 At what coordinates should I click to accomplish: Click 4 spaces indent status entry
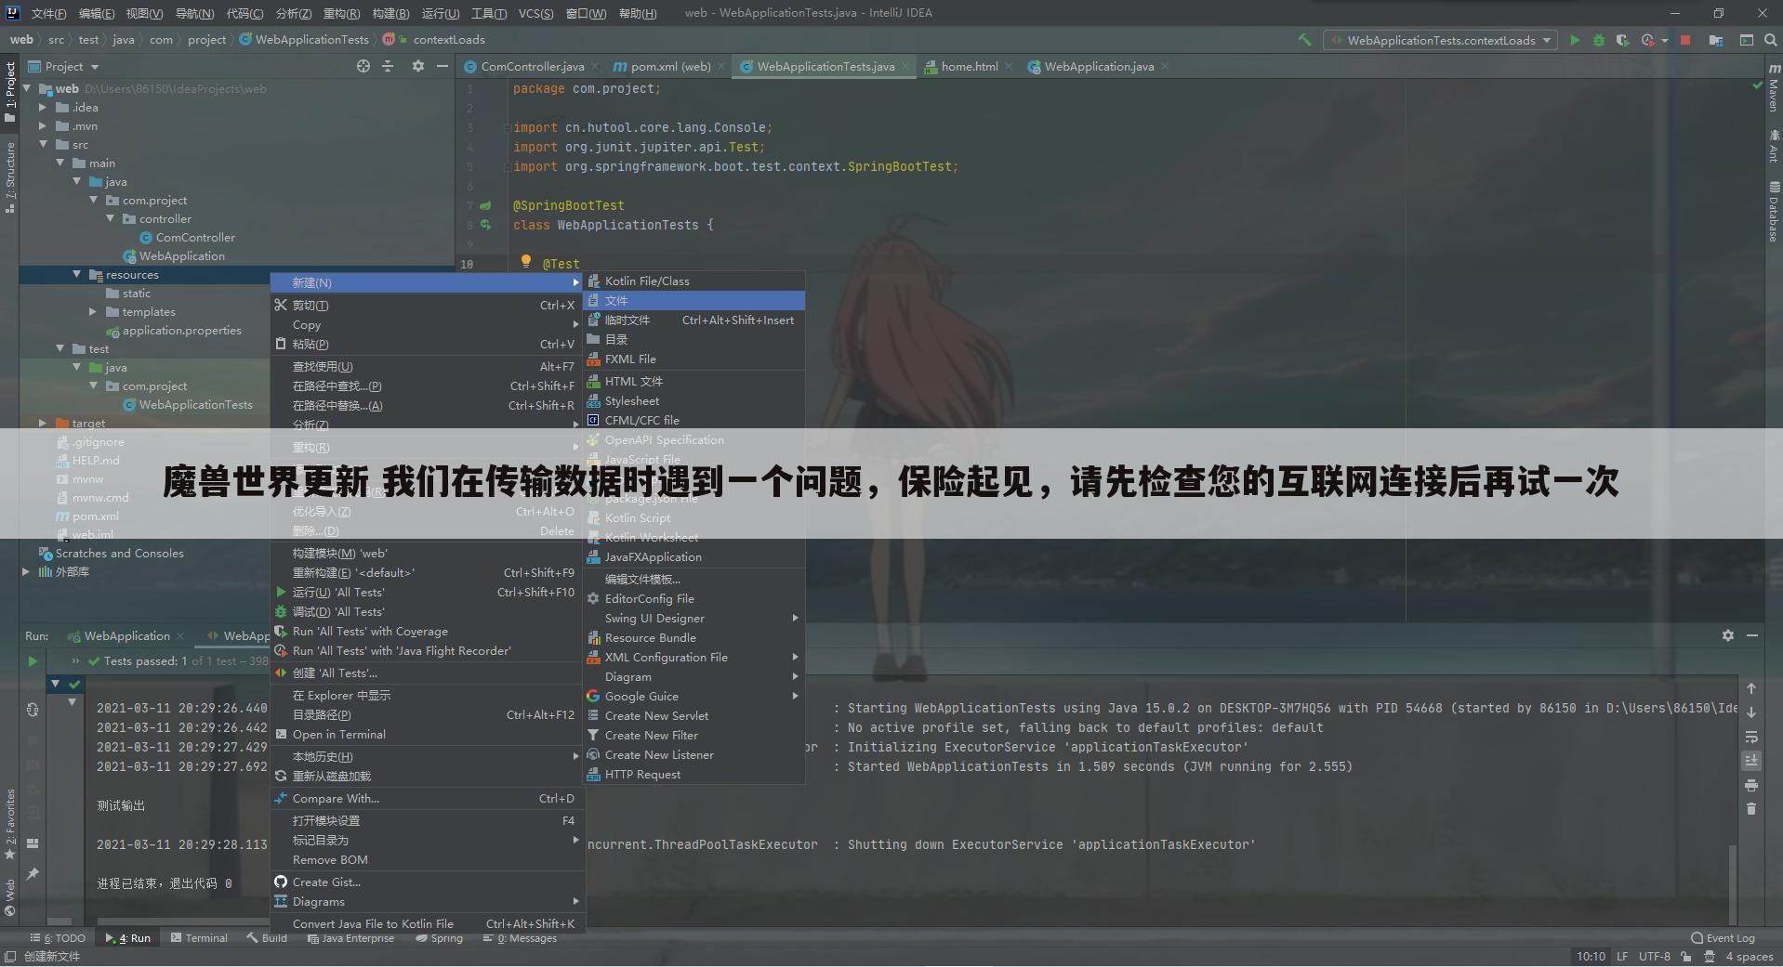[1750, 957]
